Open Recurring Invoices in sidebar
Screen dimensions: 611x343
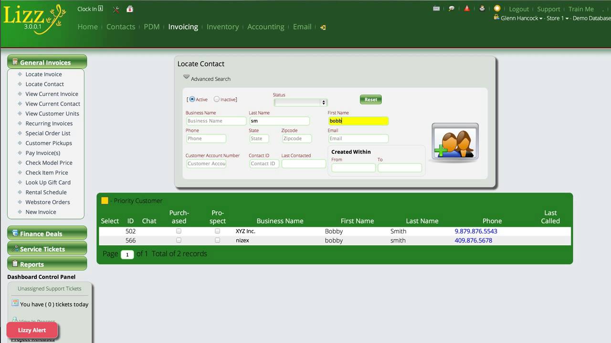49,123
